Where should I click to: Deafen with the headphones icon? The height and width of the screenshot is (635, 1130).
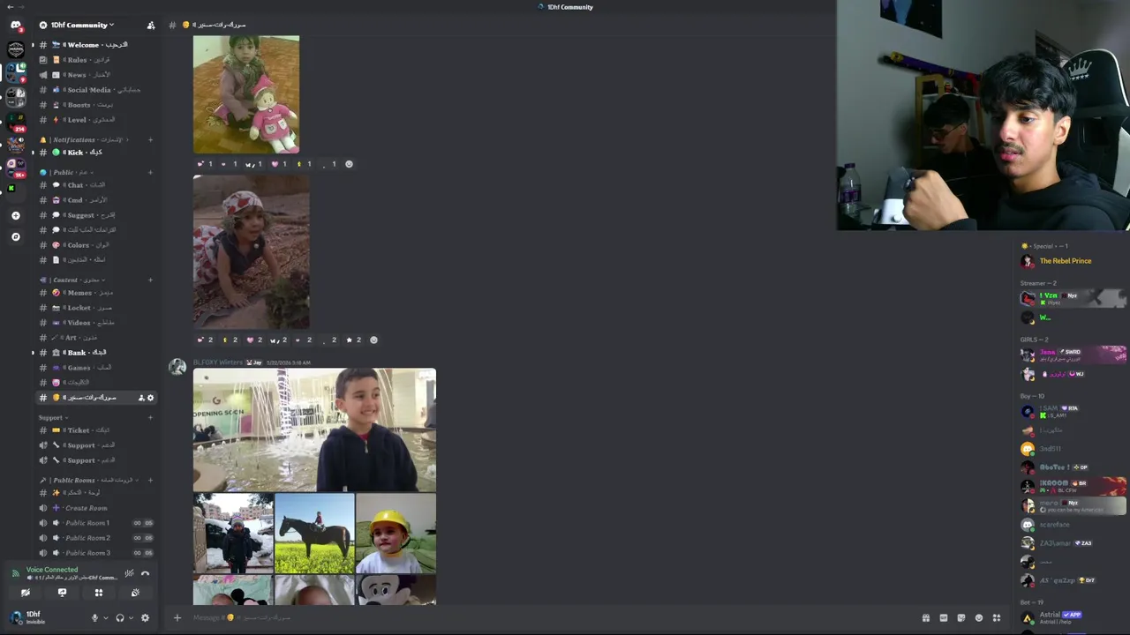pyautogui.click(x=120, y=617)
